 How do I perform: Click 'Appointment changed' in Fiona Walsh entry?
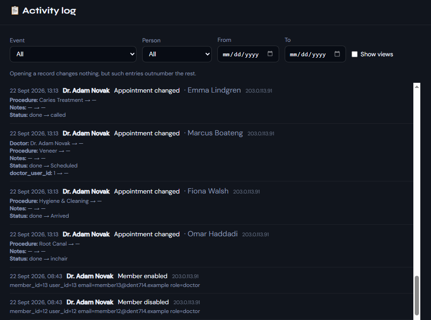(147, 191)
